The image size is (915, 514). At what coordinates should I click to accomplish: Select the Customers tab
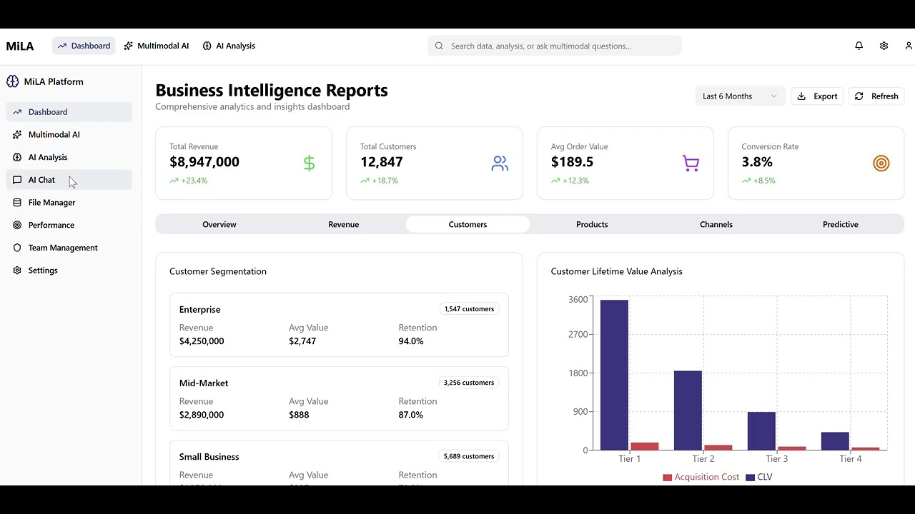pyautogui.click(x=468, y=224)
